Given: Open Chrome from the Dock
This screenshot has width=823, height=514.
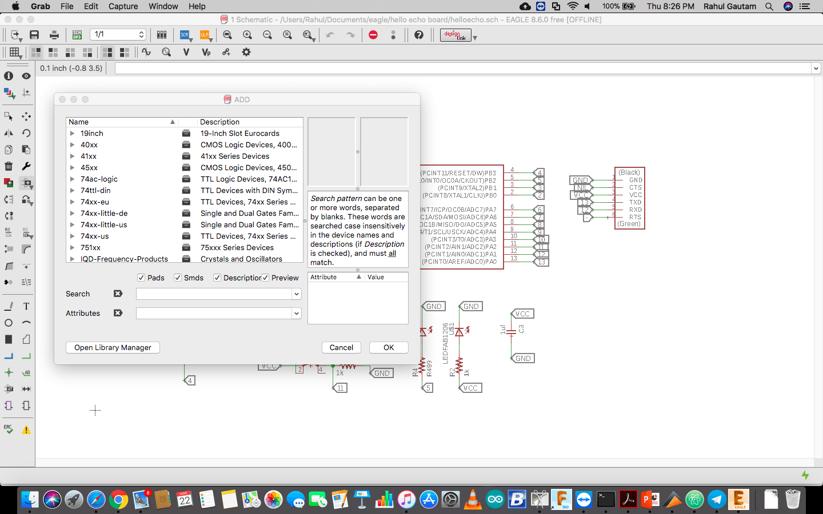Looking at the screenshot, I should 118,500.
